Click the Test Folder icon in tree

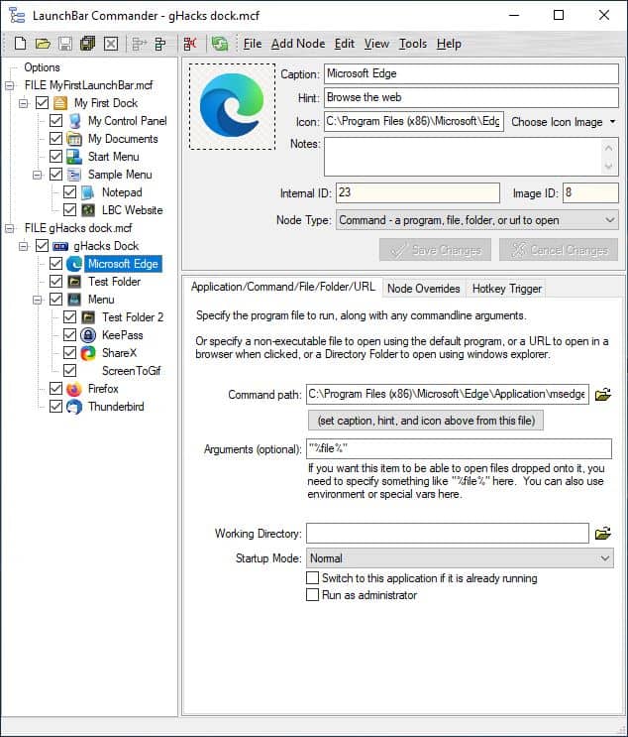74,282
